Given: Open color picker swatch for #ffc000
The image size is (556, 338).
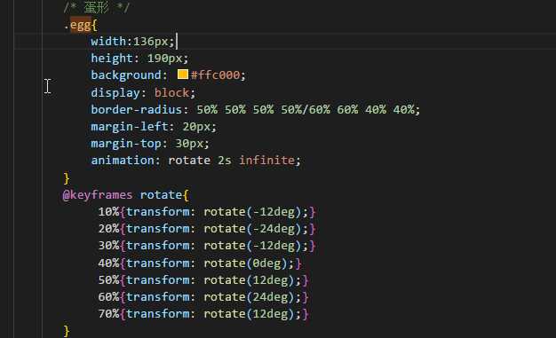Looking at the screenshot, I should (183, 74).
